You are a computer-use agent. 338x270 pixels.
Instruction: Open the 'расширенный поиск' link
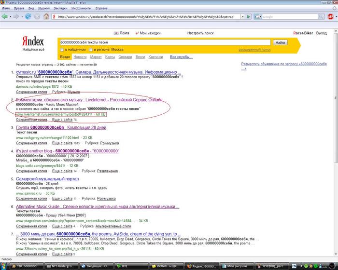pos(254,50)
